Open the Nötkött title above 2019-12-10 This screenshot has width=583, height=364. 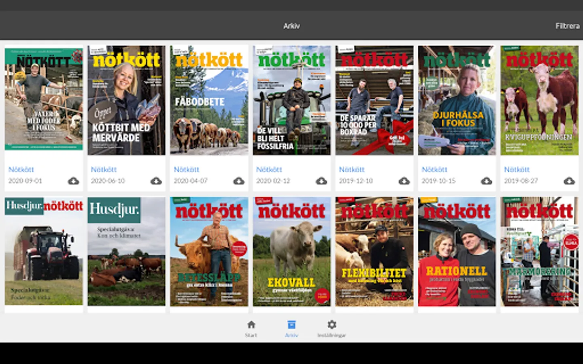pos(352,169)
